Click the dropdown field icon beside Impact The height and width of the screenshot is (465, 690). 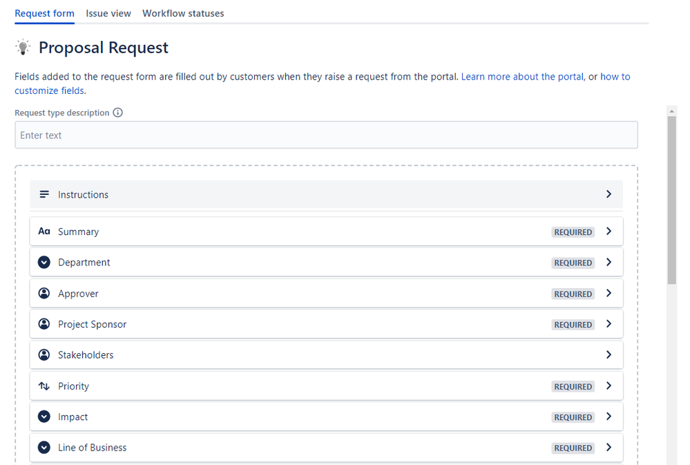(x=44, y=417)
